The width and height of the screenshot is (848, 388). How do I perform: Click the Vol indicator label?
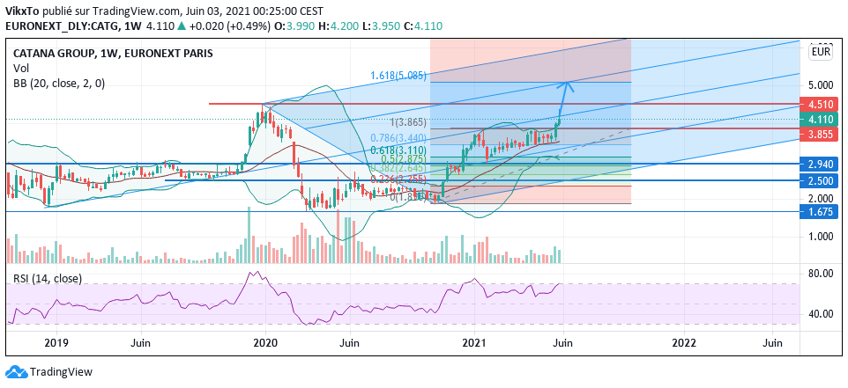point(20,68)
